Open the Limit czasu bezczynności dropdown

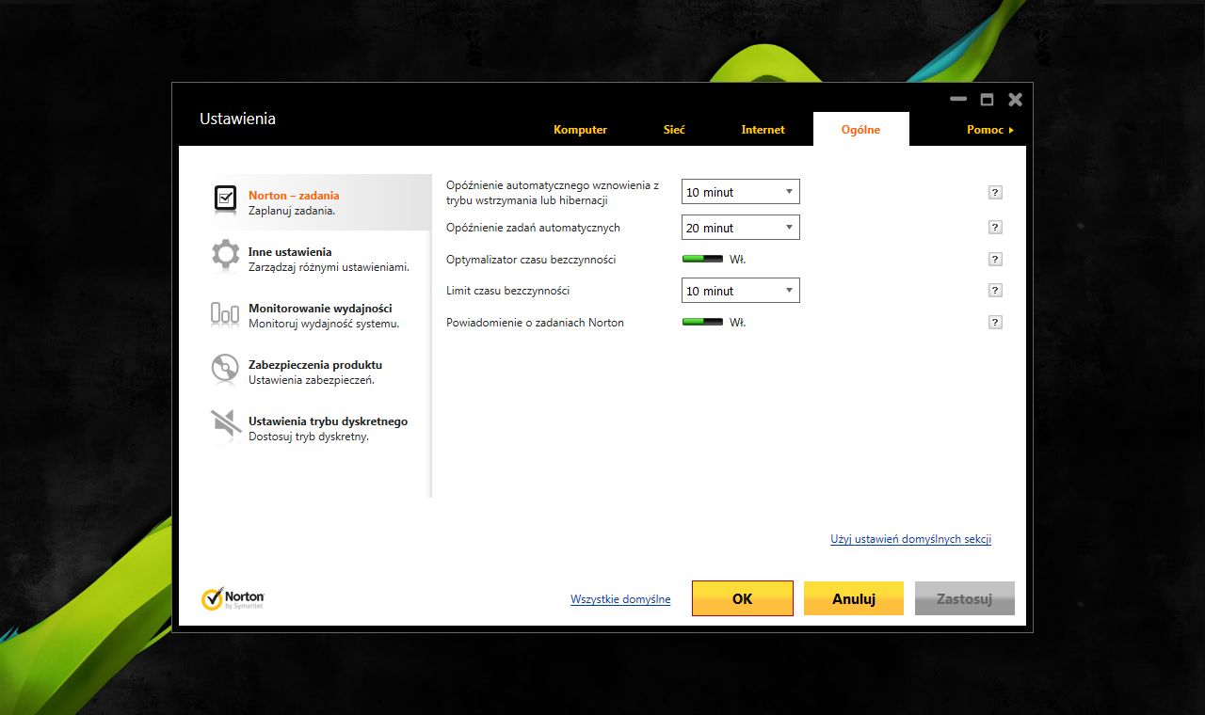click(x=741, y=291)
